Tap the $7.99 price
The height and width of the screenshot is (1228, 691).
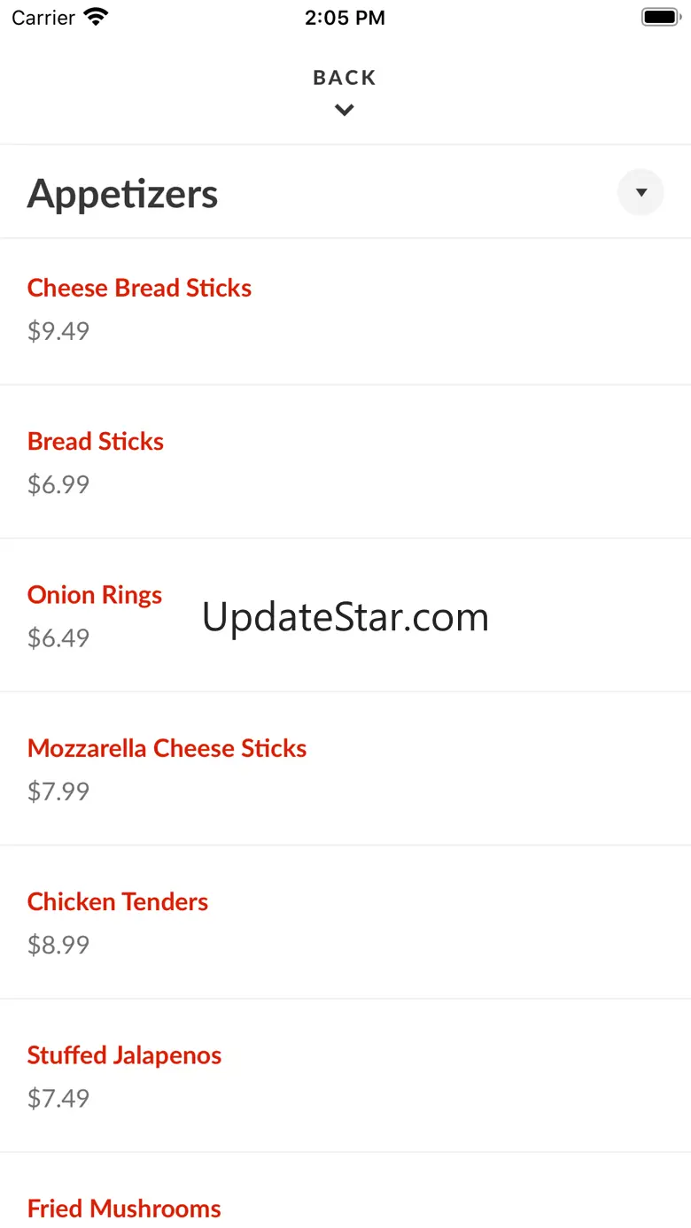tap(58, 791)
